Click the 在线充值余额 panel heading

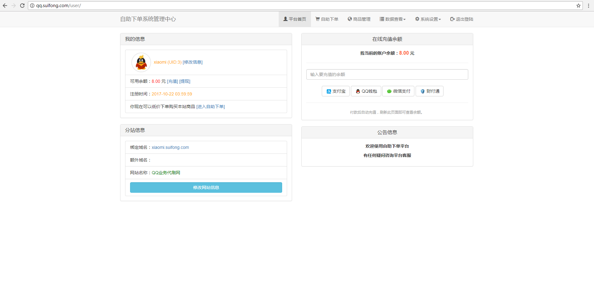pos(387,39)
